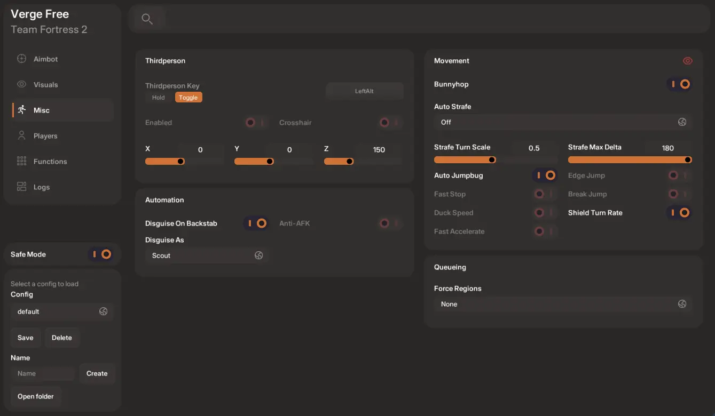Enable the Anti-AFK toggle
The width and height of the screenshot is (715, 416).
(x=390, y=223)
